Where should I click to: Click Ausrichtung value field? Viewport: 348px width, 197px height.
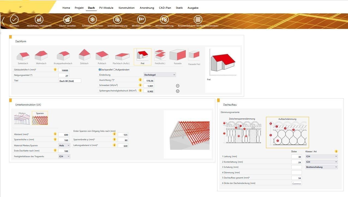coord(149,80)
